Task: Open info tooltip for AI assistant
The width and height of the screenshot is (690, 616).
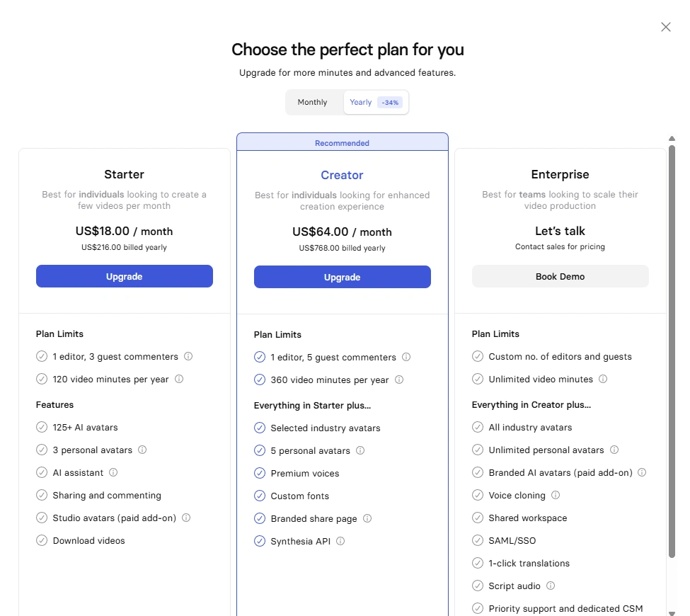Action: [x=113, y=472]
